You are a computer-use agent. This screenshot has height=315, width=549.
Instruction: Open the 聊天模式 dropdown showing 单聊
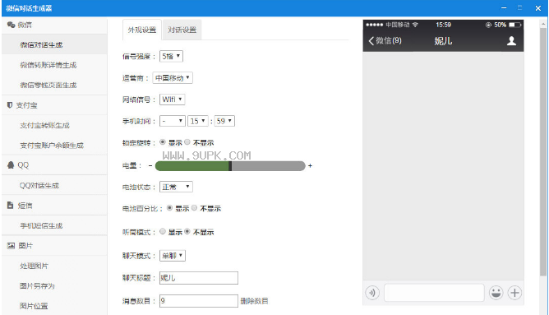click(173, 256)
